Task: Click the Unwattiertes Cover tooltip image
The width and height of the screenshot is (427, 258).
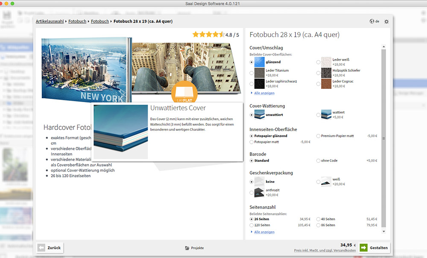Action: (x=121, y=132)
